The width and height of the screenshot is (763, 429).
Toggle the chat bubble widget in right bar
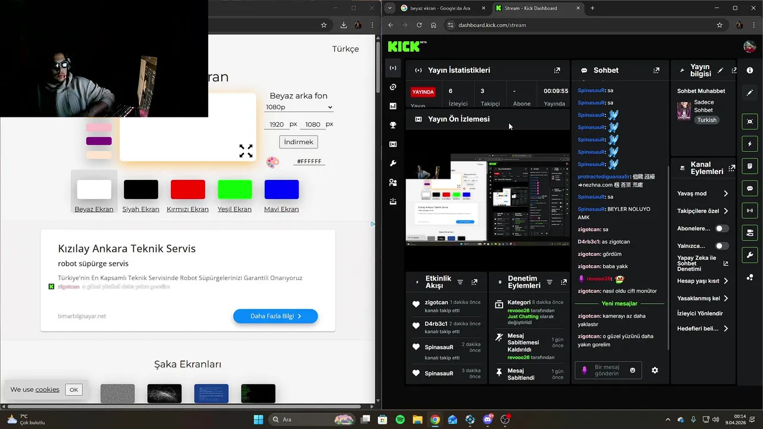pyautogui.click(x=750, y=188)
